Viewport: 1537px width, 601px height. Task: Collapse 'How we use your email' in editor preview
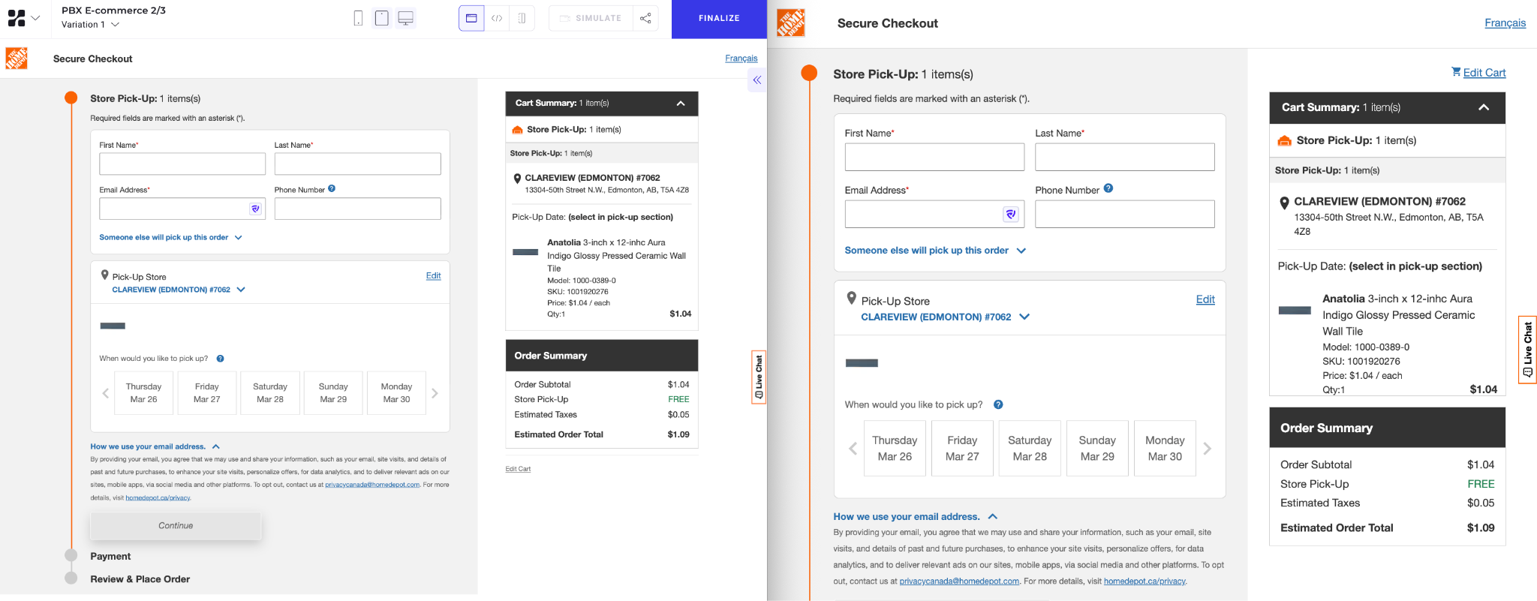coord(155,446)
